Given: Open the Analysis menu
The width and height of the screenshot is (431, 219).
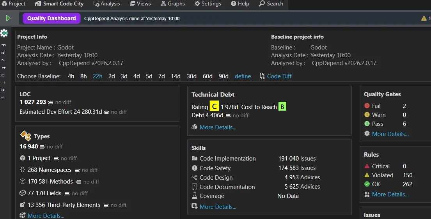Looking at the screenshot, I should pyautogui.click(x=106, y=4).
